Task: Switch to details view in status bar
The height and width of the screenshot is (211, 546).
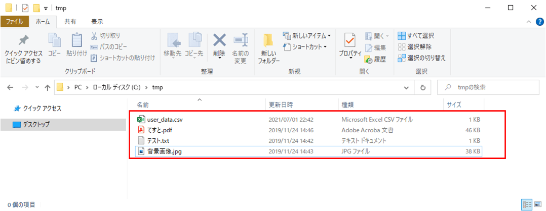Action: tap(527, 205)
